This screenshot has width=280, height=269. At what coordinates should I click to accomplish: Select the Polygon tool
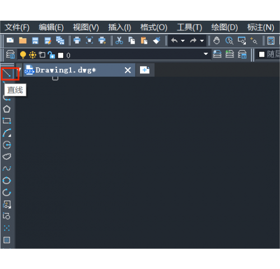click(x=7, y=109)
